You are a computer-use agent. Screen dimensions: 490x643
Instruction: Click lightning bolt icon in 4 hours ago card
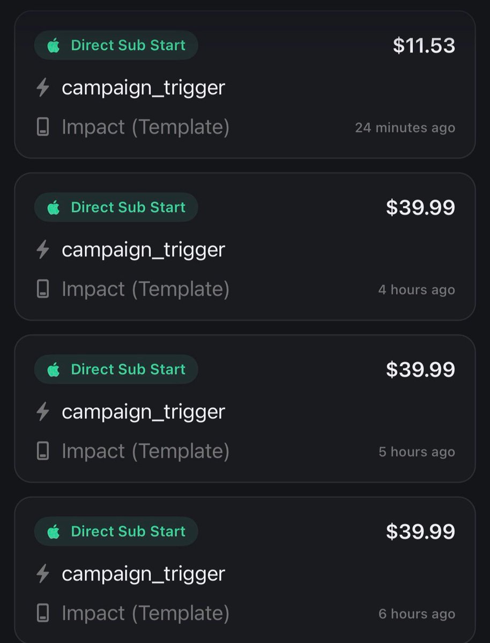pyautogui.click(x=43, y=249)
